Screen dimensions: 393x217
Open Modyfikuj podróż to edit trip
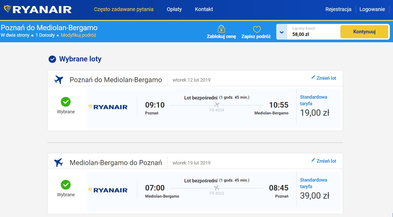point(79,35)
